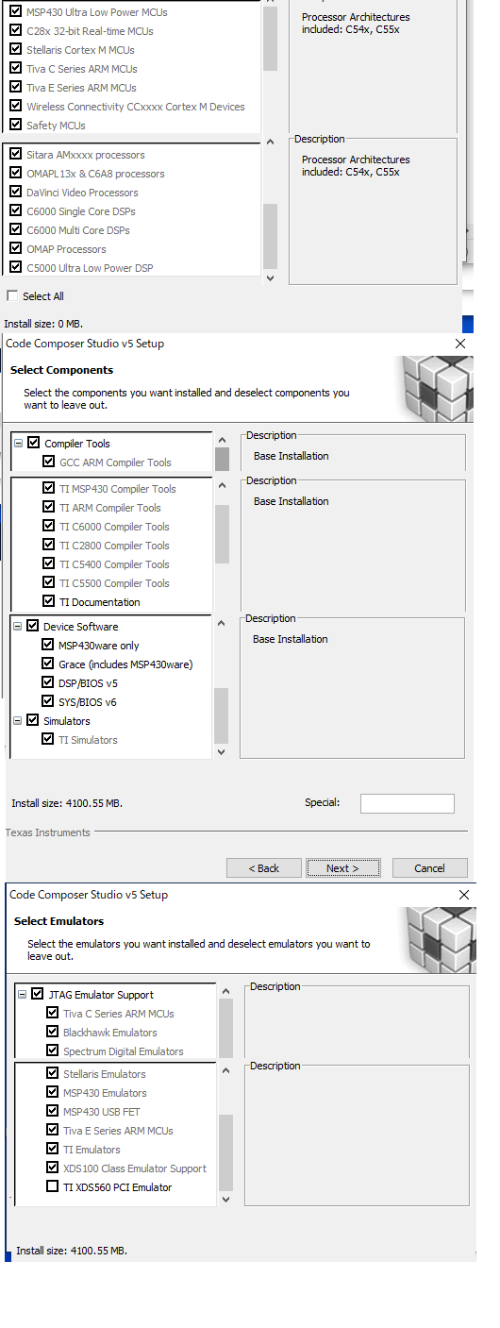Screen dimensions: 500x1328
Task: Uncheck C28x 32-bit Real-time MCUs
Action: 15,31
